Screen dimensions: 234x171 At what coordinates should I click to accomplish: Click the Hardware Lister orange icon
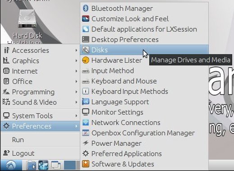tap(86, 60)
